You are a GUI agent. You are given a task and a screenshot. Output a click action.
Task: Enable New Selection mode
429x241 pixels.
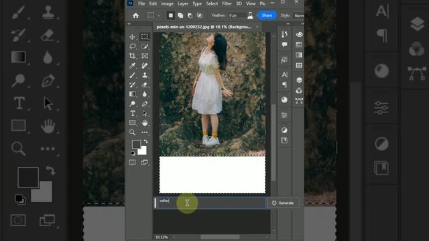click(x=171, y=15)
